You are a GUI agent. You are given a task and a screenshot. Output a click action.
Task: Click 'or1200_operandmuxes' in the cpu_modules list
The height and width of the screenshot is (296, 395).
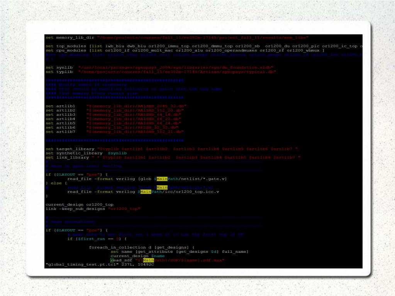(x=231, y=50)
